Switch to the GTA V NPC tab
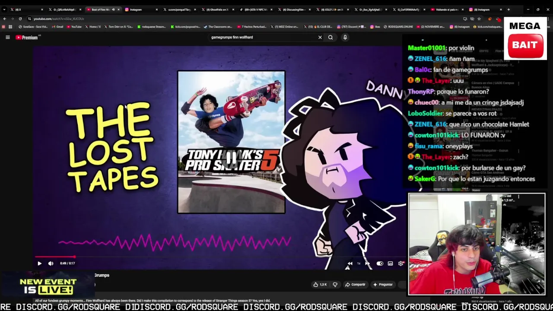Viewport: 553px width, 311px height. click(x=255, y=10)
